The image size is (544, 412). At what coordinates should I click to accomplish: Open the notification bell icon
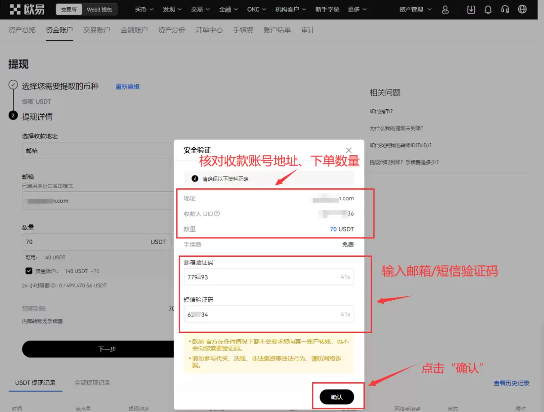[x=488, y=9]
